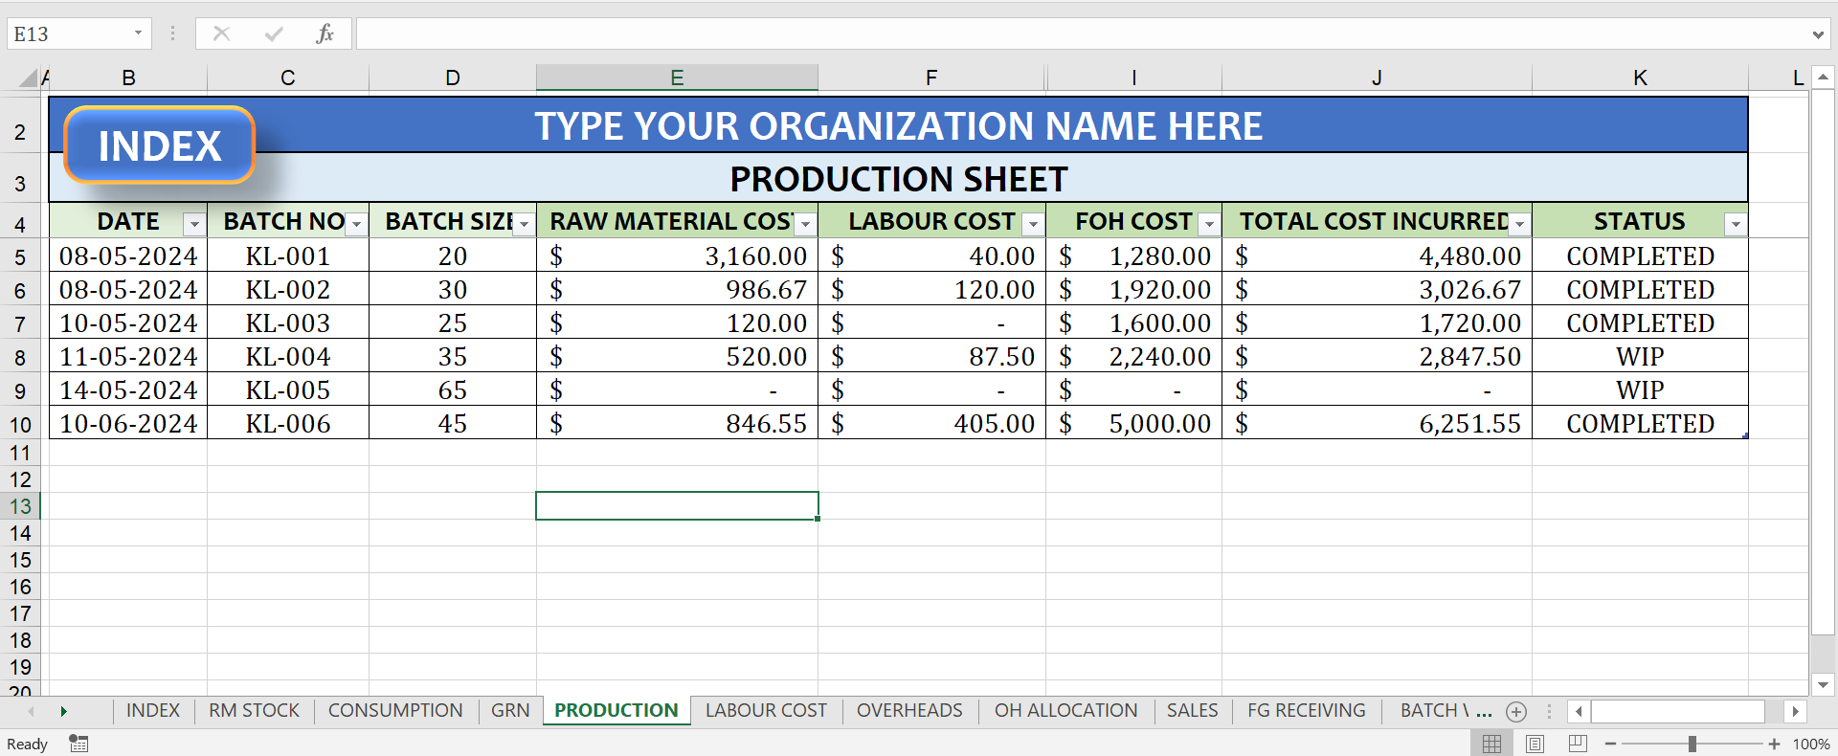The height and width of the screenshot is (756, 1838).
Task: Click the 6,251.55 total cost cell
Action: pos(1378,423)
